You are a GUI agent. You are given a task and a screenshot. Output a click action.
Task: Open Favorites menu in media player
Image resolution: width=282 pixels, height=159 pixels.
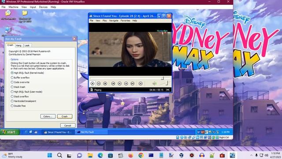tap(125, 21)
